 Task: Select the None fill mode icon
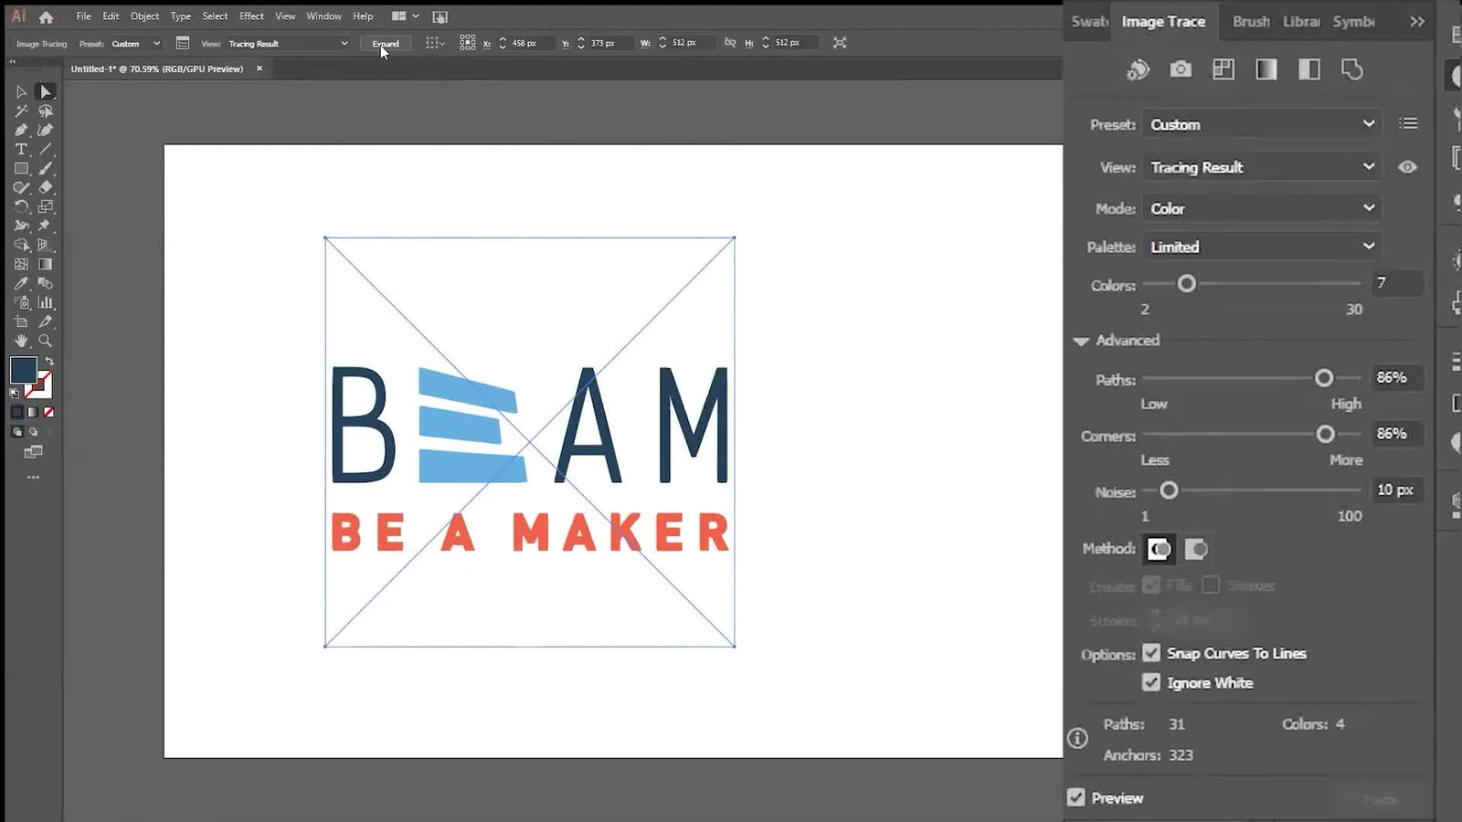coord(48,412)
